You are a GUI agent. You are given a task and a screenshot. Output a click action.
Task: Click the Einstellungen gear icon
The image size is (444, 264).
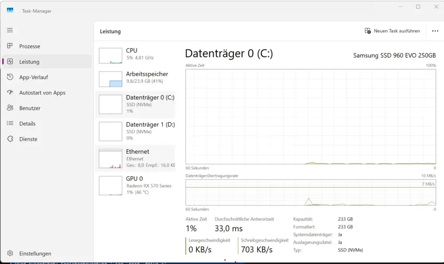pos(10,253)
